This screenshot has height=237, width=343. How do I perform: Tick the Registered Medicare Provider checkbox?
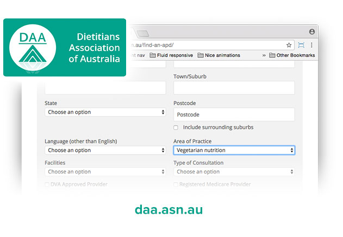point(176,184)
